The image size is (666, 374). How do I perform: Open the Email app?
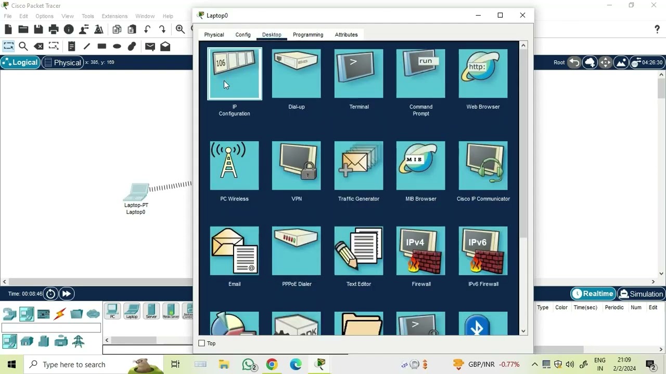234,251
